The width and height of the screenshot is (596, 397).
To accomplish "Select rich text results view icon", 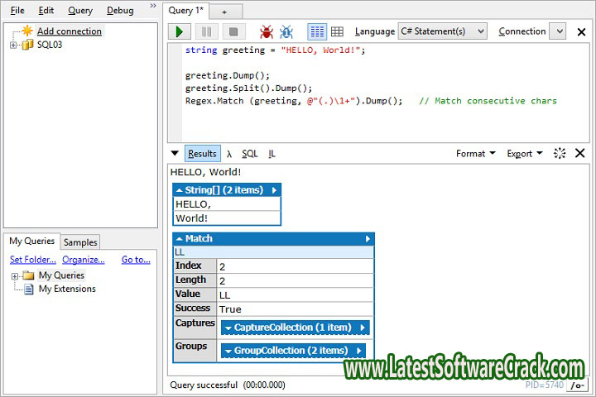I will (317, 31).
